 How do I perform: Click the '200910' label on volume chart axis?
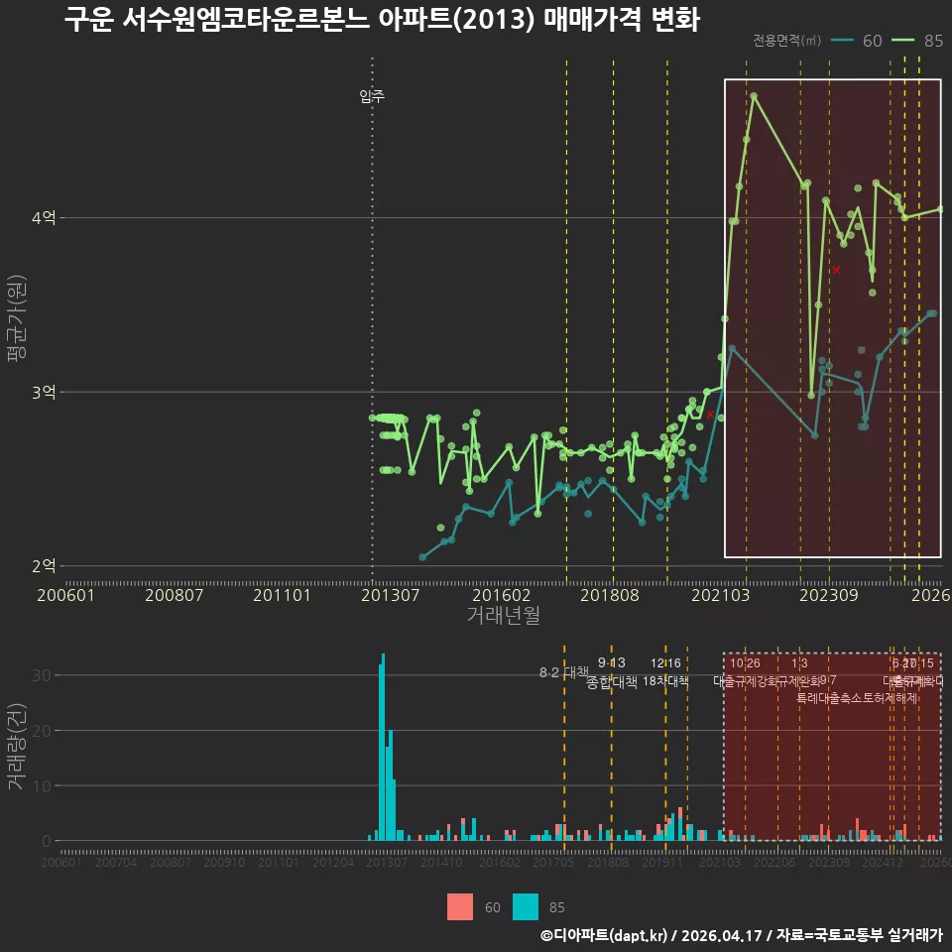pos(224,862)
